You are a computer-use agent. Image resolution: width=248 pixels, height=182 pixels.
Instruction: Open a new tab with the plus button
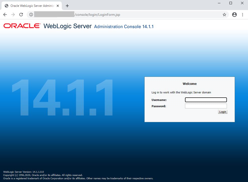67,6
